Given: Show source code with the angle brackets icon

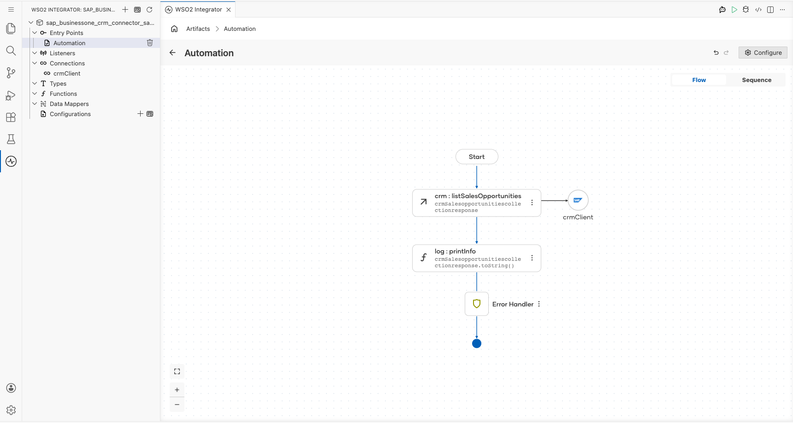Looking at the screenshot, I should (x=758, y=9).
